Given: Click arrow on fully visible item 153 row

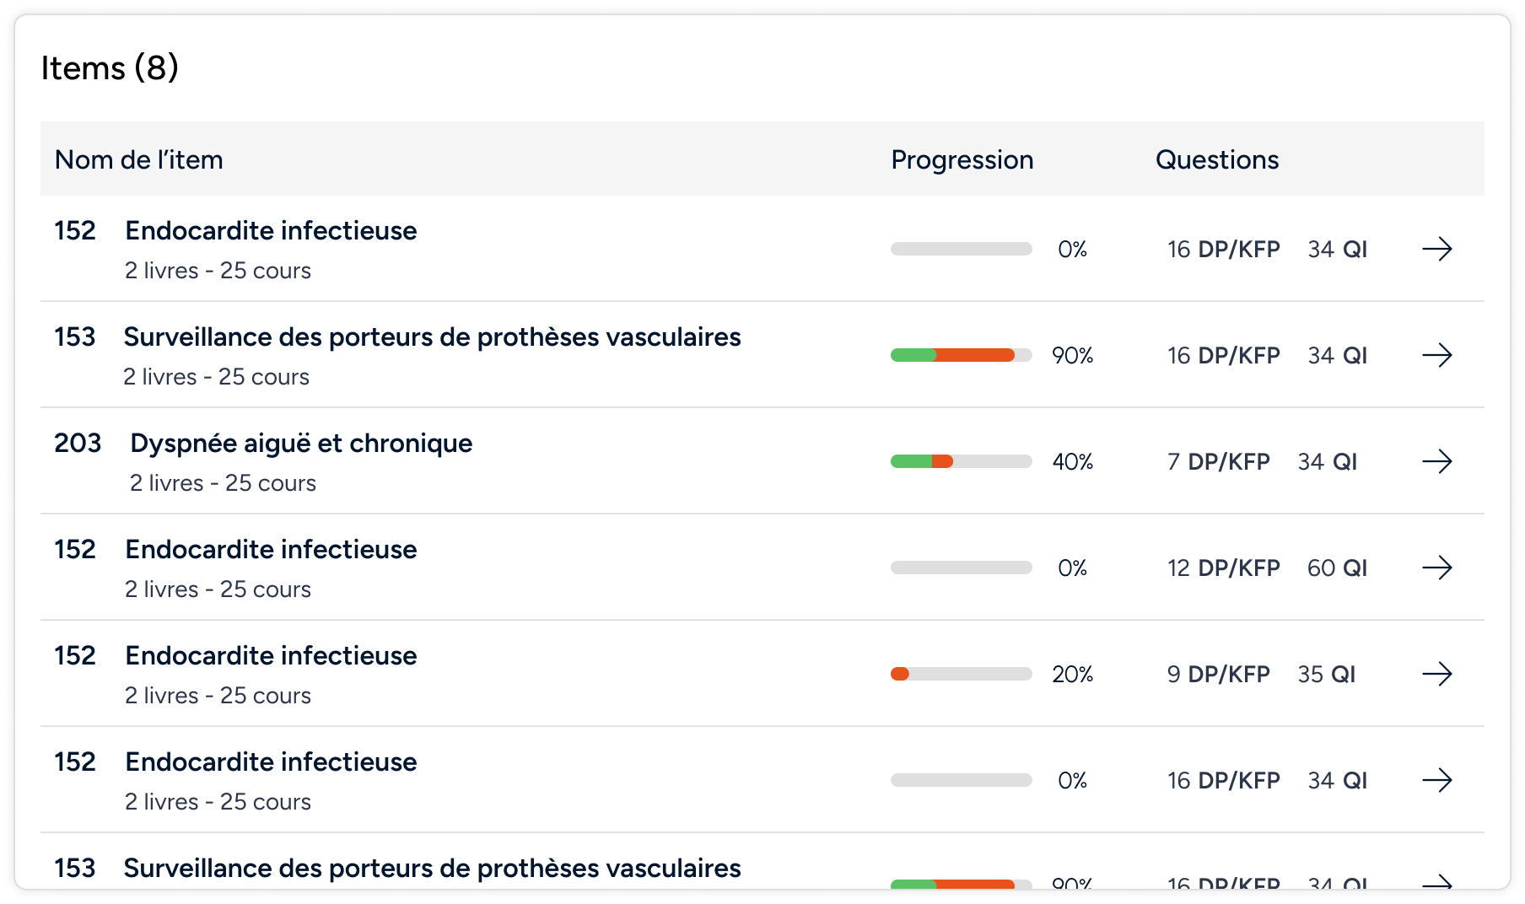Looking at the screenshot, I should 1436,355.
